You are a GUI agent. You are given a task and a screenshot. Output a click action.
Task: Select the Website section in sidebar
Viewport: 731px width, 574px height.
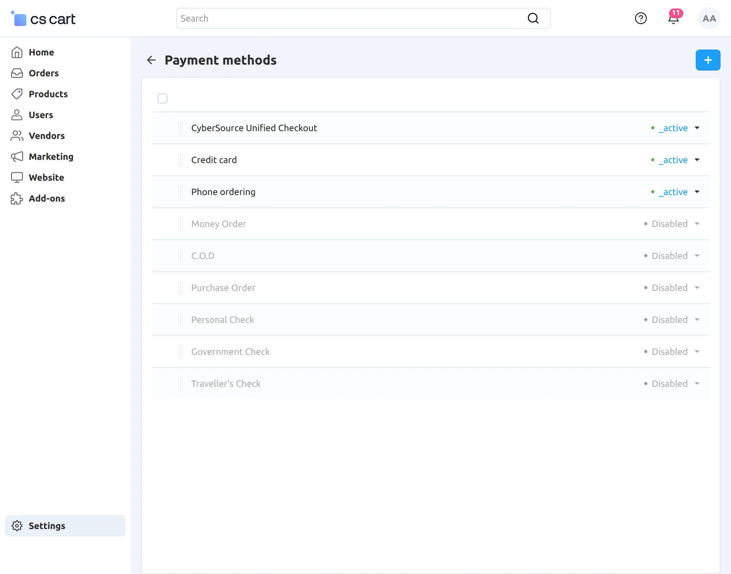click(17, 177)
